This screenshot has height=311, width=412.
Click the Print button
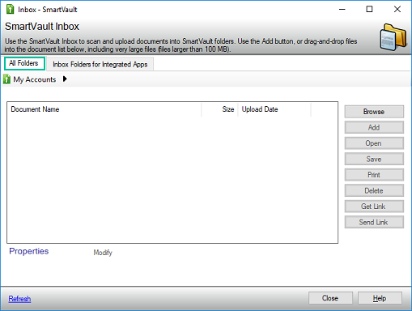pyautogui.click(x=374, y=175)
